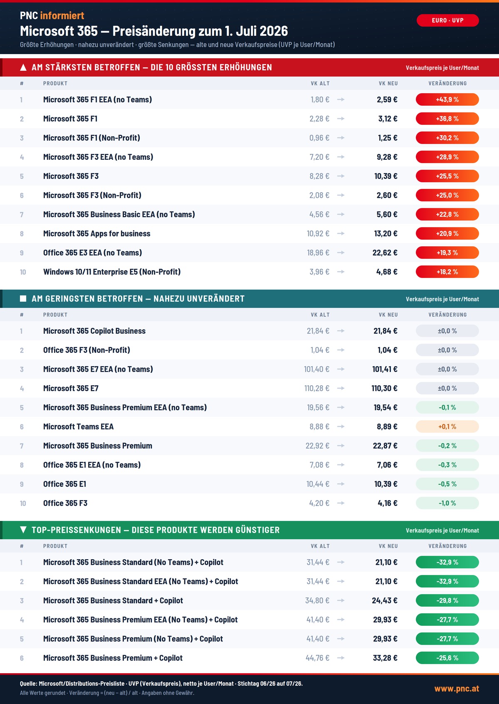Select product name Microsoft 365 E7 EEA (no Teams)
Image resolution: width=499 pixels, height=704 pixels.
point(98,369)
